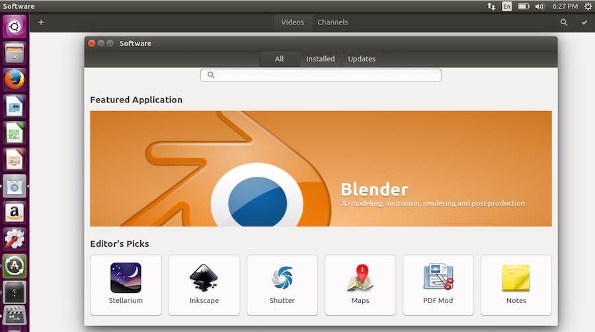The height and width of the screenshot is (332, 595).
Task: Select the All tab in Software
Action: [x=279, y=59]
